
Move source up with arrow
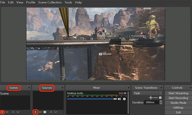(x=51, y=112)
